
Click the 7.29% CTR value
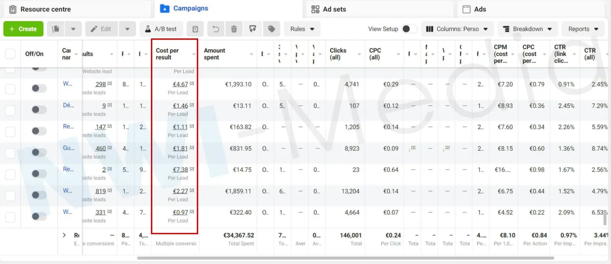599,106
